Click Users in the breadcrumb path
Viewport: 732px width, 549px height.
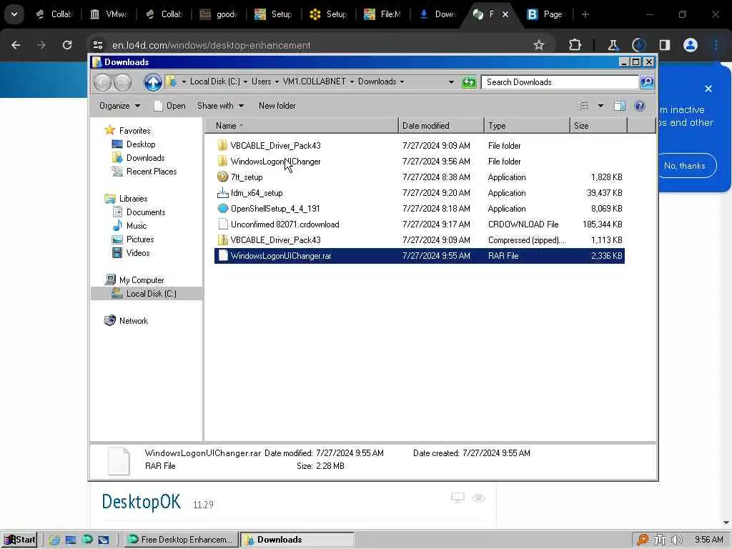pyautogui.click(x=261, y=81)
